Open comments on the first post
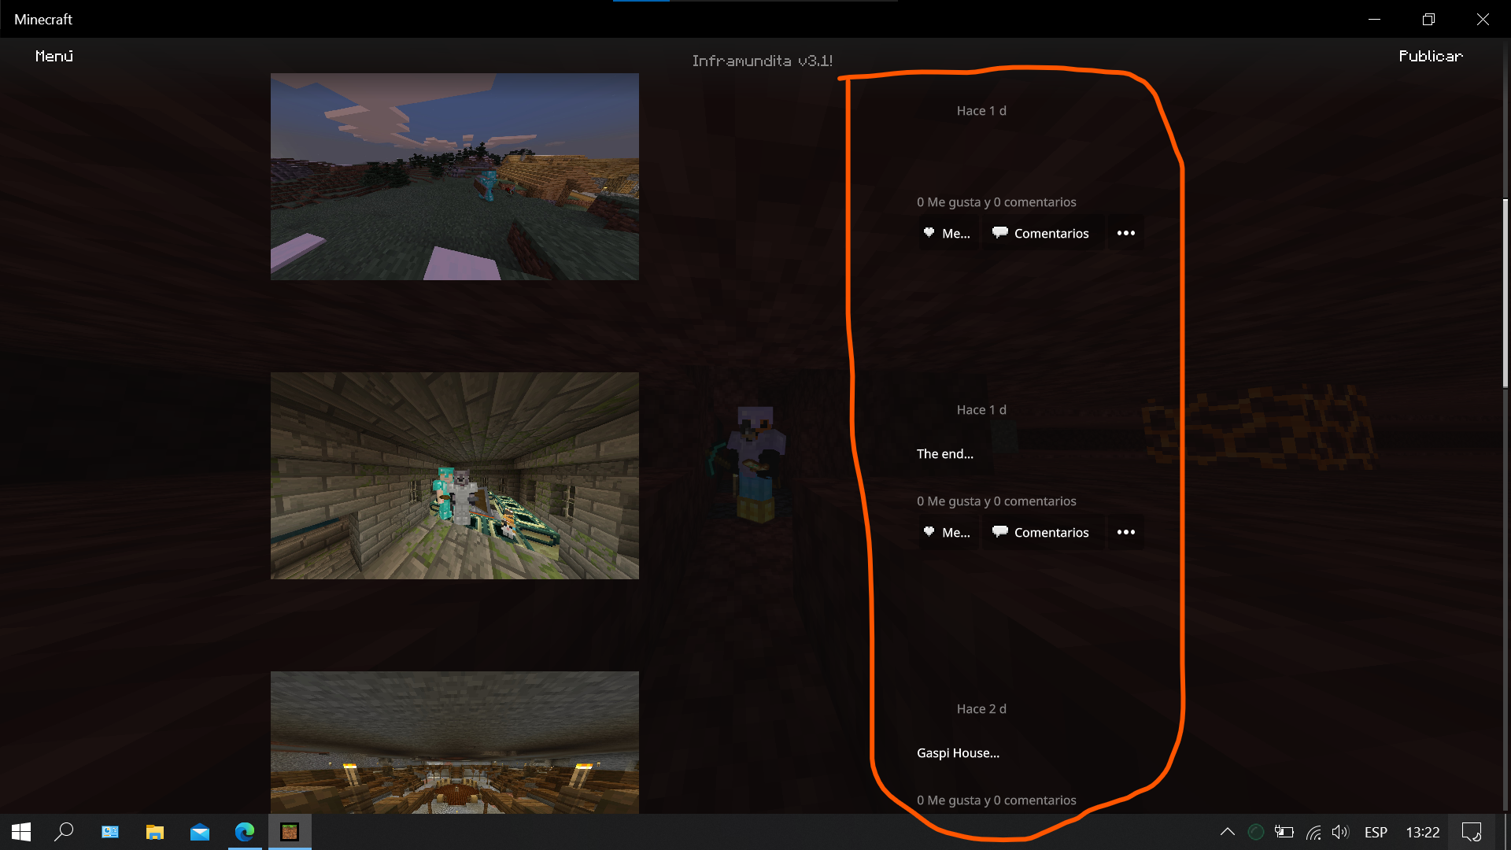Image resolution: width=1511 pixels, height=850 pixels. [1041, 233]
